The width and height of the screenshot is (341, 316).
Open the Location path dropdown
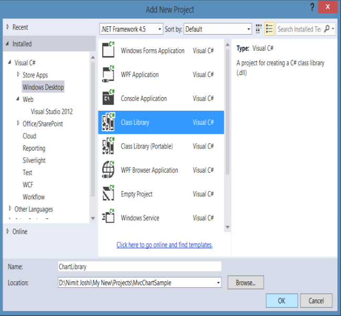click(218, 283)
